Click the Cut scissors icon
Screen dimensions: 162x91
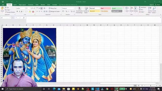tap(6, 7)
